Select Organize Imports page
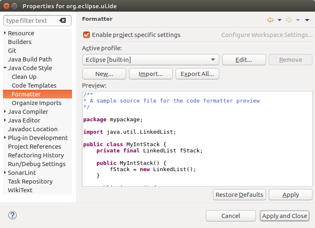315x228 pixels. [37, 103]
